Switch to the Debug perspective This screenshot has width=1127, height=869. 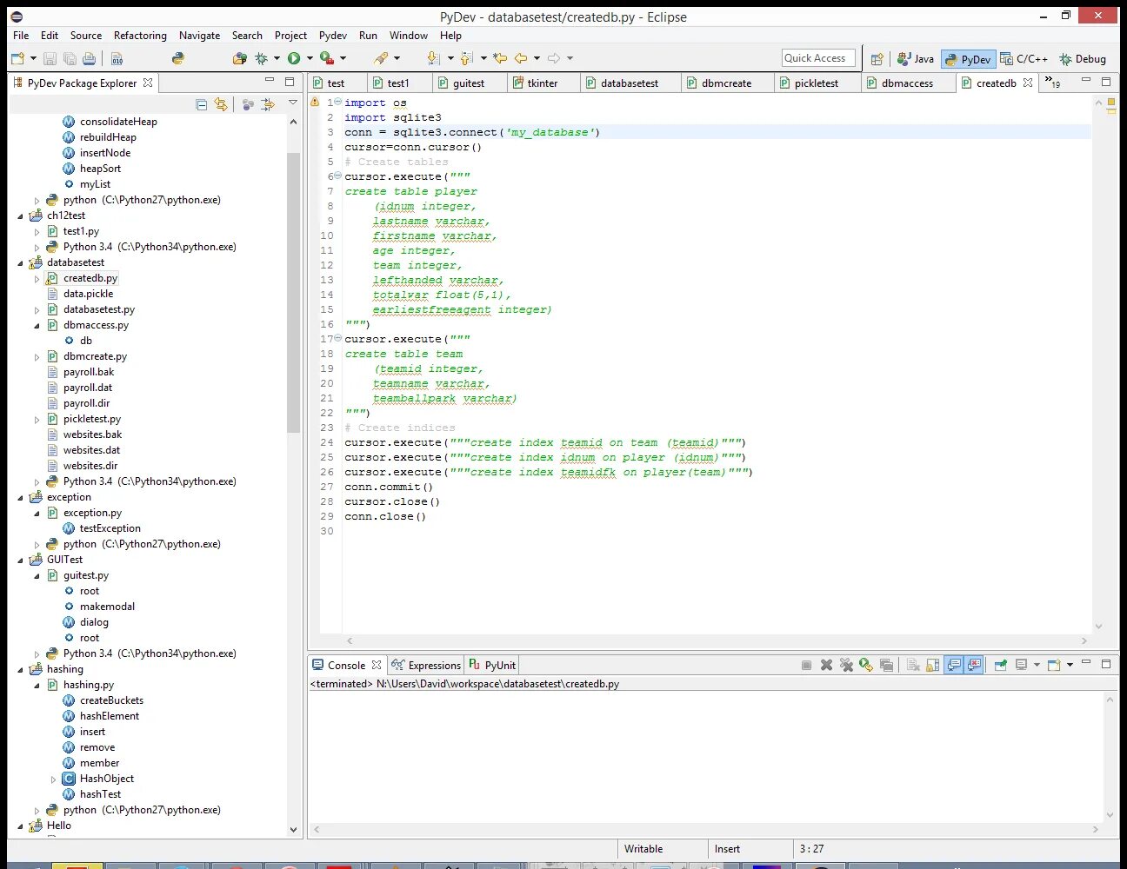coord(1083,58)
